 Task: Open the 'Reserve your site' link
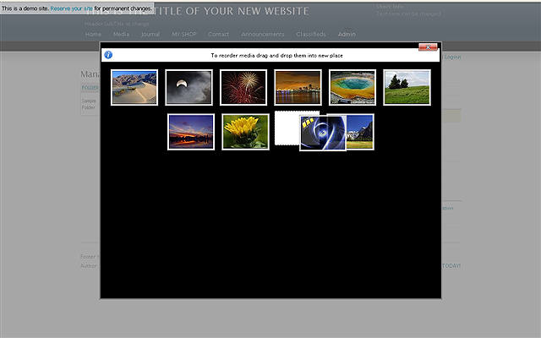coord(71,8)
